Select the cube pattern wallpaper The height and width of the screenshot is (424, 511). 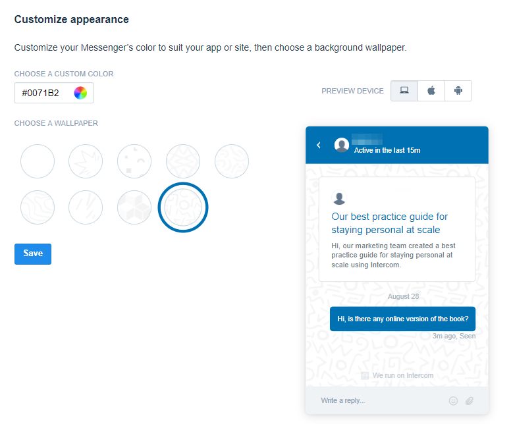tap(134, 207)
